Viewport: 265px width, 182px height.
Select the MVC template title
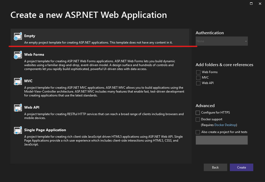pyautogui.click(x=28, y=81)
